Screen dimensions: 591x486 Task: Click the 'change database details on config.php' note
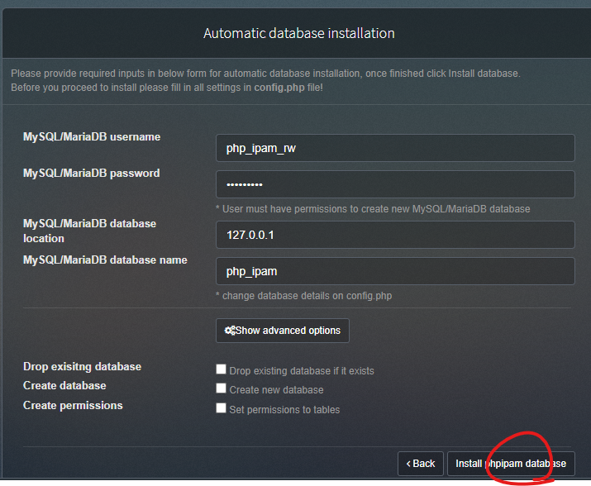[x=304, y=296]
